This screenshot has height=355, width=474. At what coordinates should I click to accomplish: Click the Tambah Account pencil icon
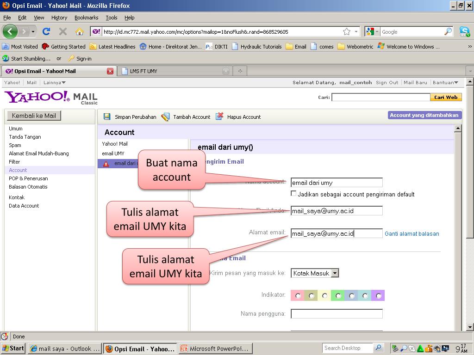click(x=165, y=117)
